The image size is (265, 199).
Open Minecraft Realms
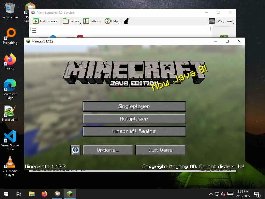click(134, 131)
